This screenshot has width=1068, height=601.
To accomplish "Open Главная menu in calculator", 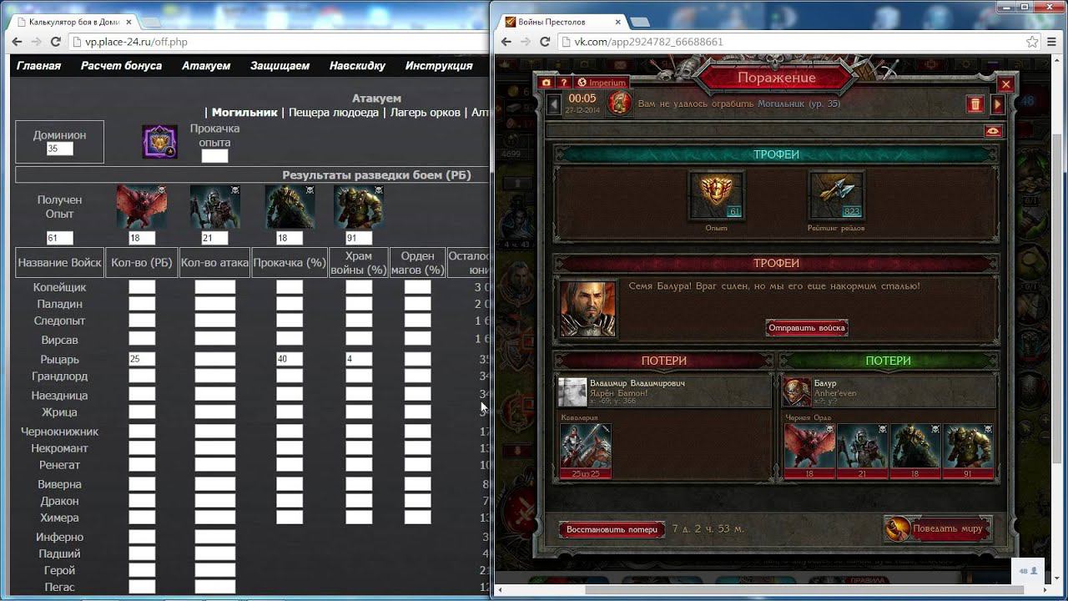I will coord(39,66).
